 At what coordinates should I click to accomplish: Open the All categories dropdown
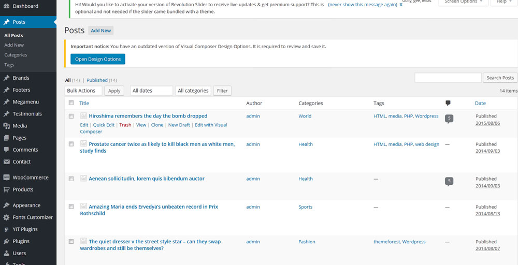193,91
